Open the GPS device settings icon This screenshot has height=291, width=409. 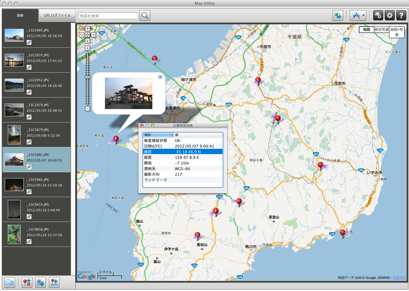click(378, 15)
